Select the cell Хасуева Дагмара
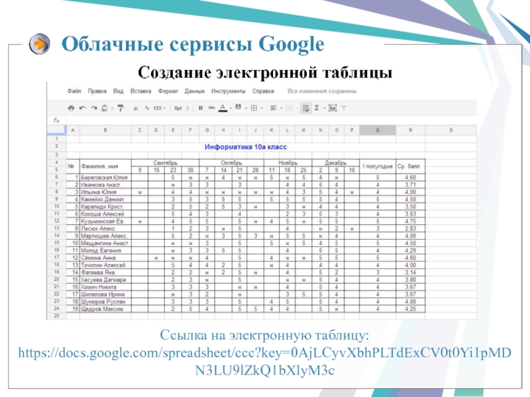Image resolution: width=530 pixels, height=397 pixels. [x=105, y=279]
